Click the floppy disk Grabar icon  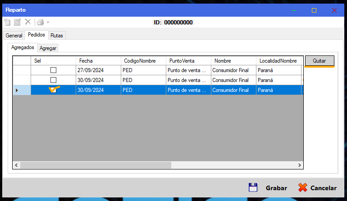tap(253, 188)
